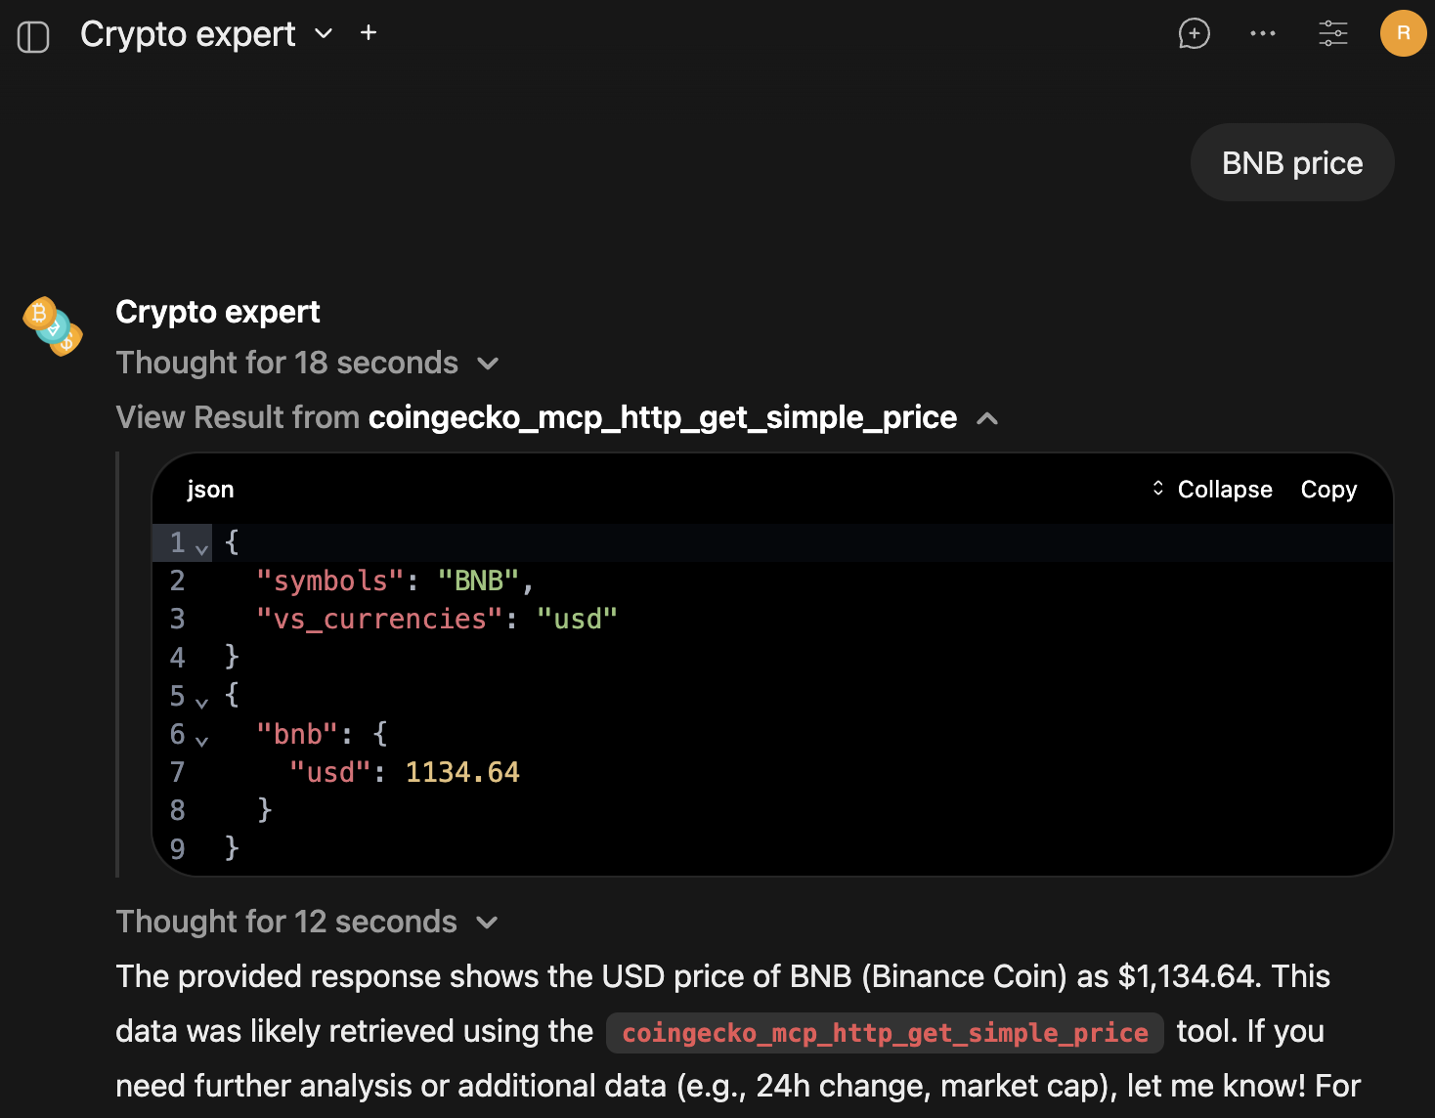Viewport: 1435px width, 1118px height.
Task: Open the new conversation bubble icon top-right
Action: [1194, 33]
